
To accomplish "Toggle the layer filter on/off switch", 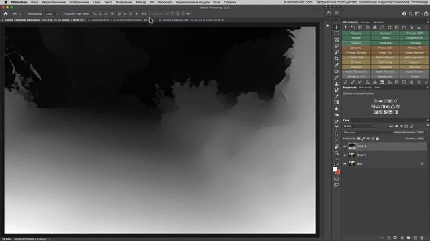I will 428,126.
